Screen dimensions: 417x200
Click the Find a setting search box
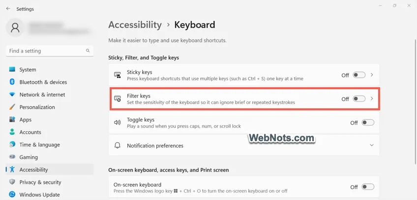(50, 50)
